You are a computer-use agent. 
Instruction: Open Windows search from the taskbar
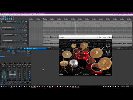[4, 86]
